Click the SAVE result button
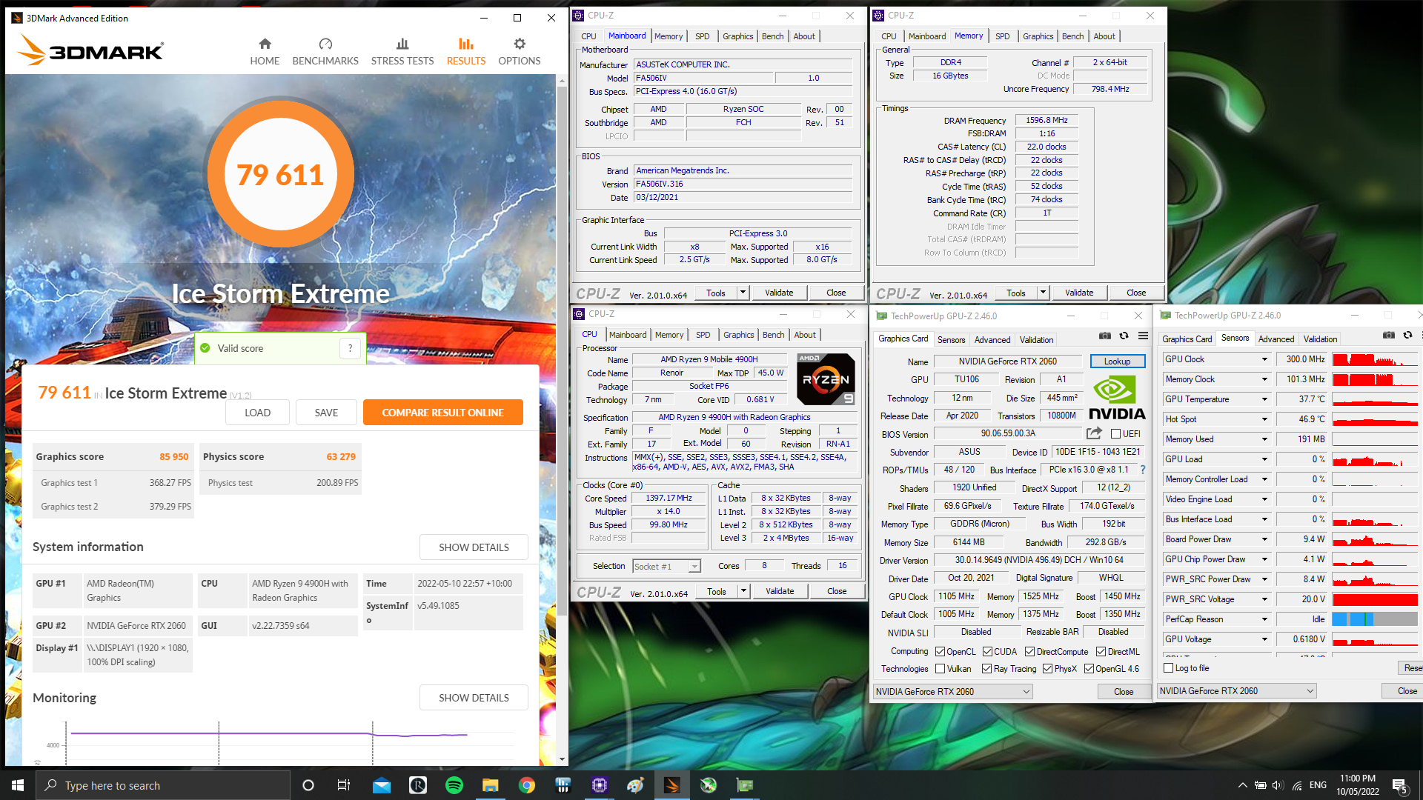Screen dimensions: 1423x800 326,413
